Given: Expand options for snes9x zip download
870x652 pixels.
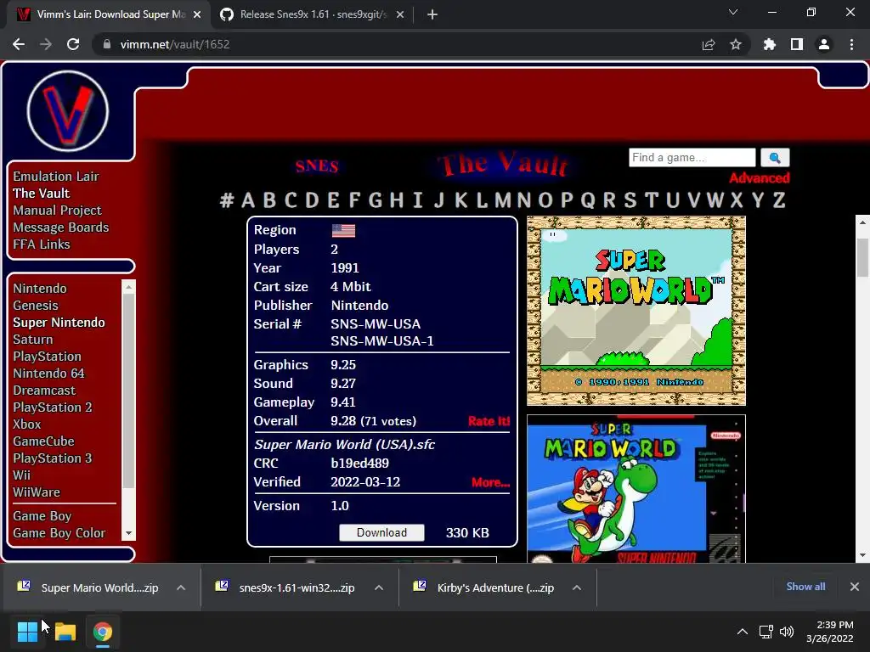Looking at the screenshot, I should tap(379, 587).
